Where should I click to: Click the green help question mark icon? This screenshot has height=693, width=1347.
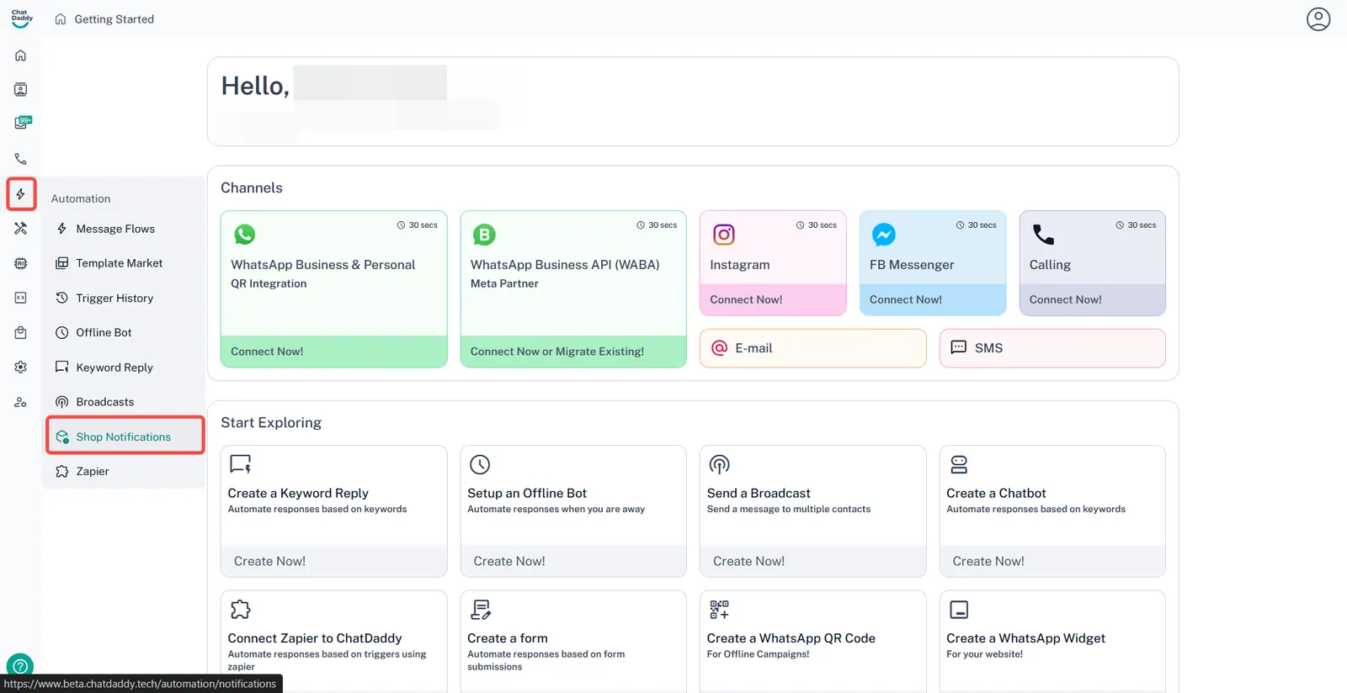[20, 665]
